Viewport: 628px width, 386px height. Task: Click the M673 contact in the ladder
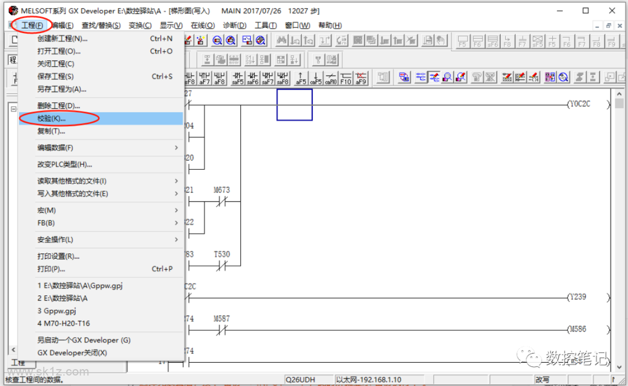click(x=222, y=201)
